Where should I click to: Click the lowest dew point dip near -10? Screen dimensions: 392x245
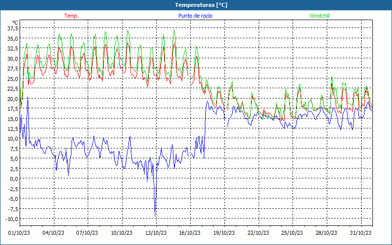pos(155,216)
